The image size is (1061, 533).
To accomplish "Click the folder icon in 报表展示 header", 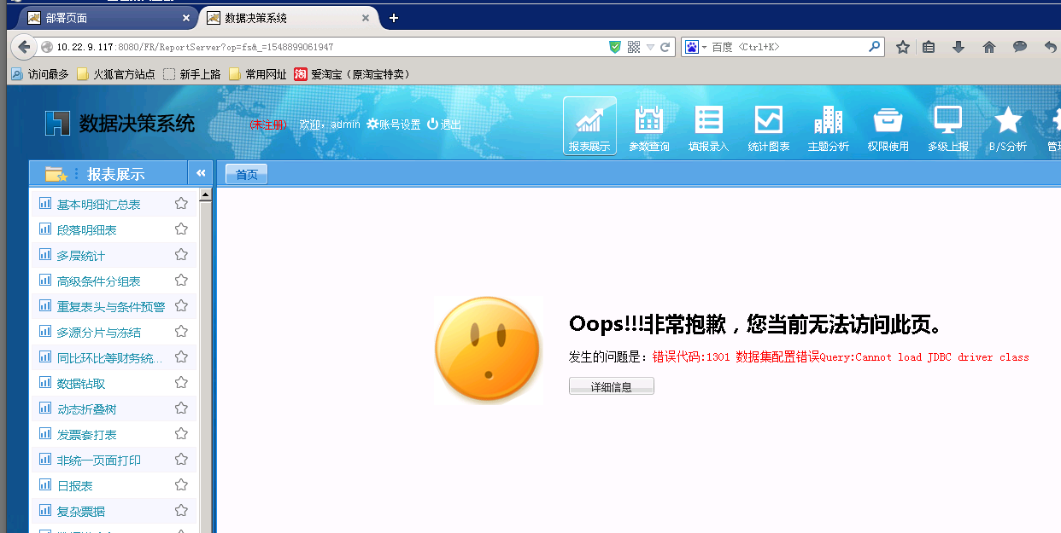I will pos(56,174).
